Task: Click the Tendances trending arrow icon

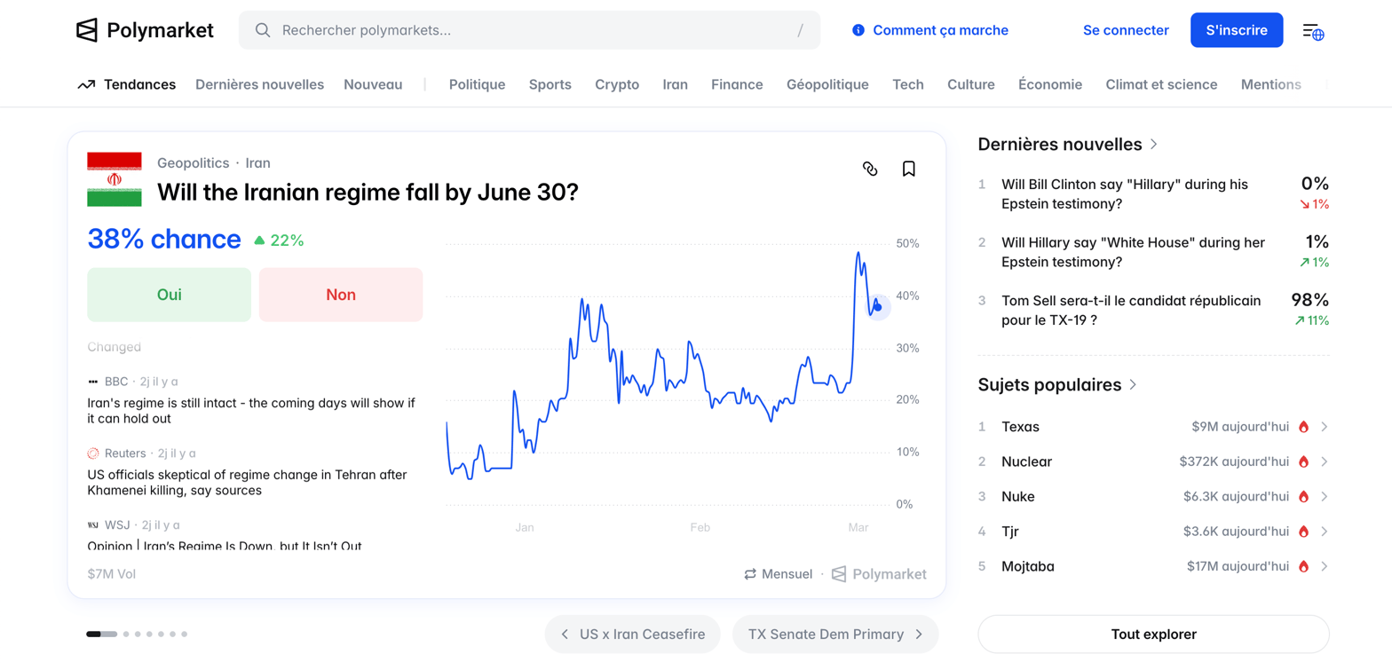Action: [86, 85]
